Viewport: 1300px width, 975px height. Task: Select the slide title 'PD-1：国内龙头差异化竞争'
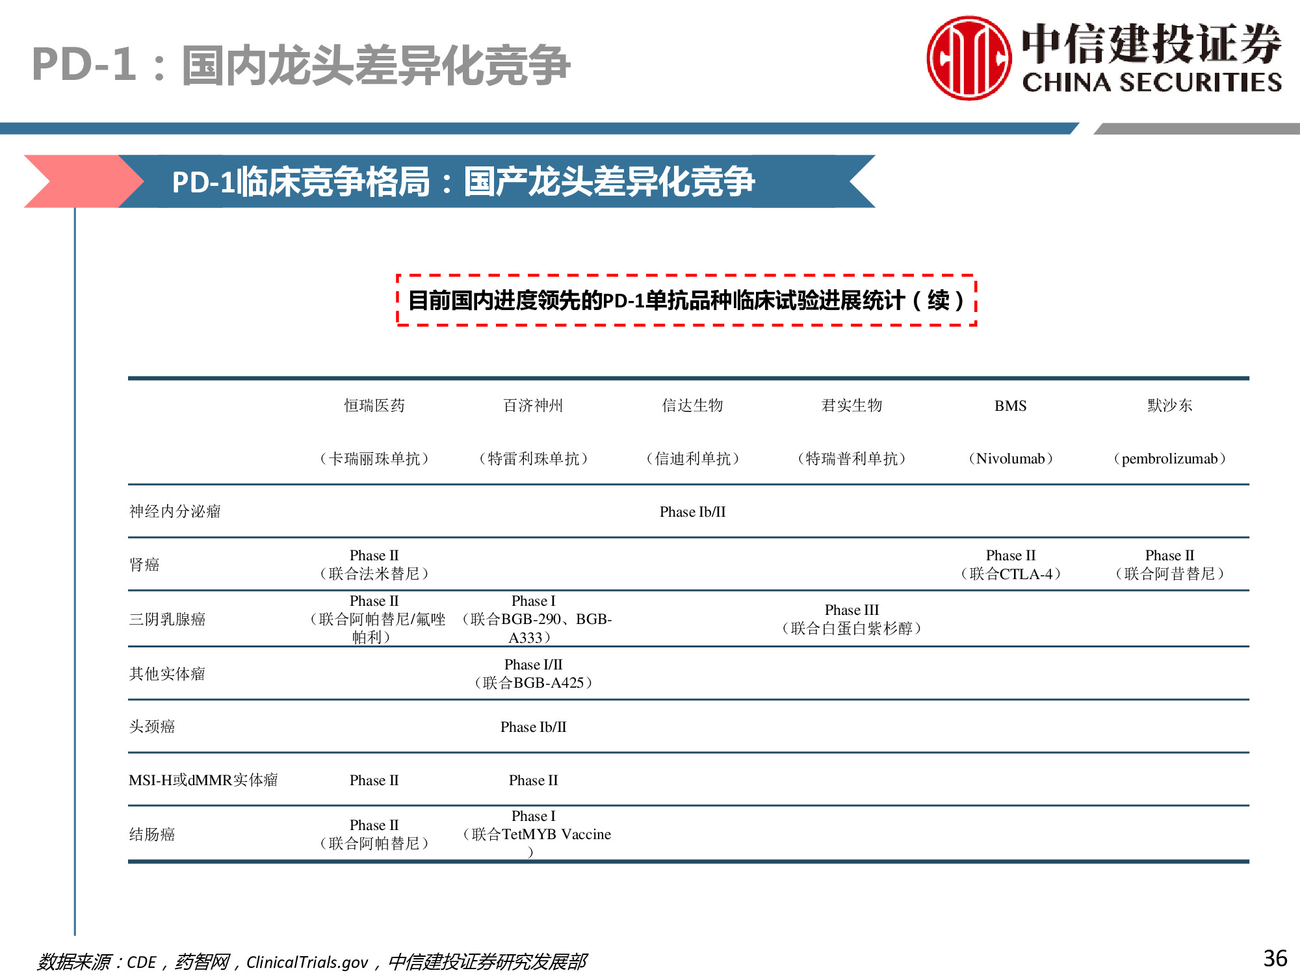click(x=301, y=65)
